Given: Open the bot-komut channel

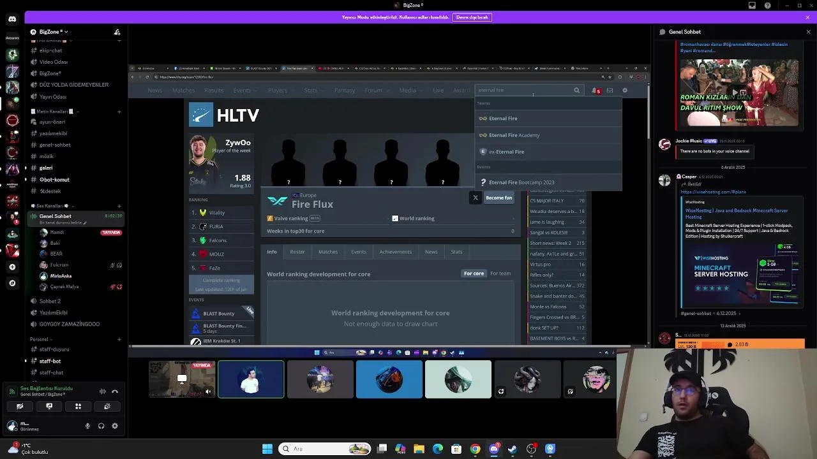Looking at the screenshot, I should pos(54,180).
